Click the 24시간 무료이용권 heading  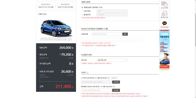click(x=94, y=29)
